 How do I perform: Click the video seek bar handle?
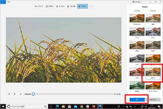click(33, 94)
